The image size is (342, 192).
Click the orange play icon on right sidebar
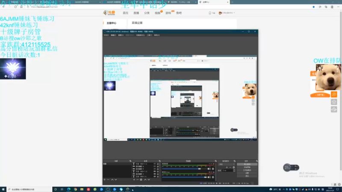(x=334, y=94)
